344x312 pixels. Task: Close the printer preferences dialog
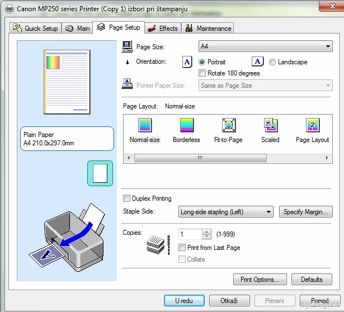tap(332, 6)
